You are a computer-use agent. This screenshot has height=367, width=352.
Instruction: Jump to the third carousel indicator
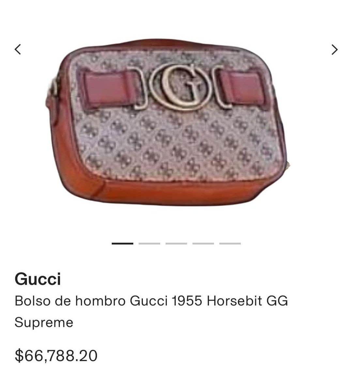point(176,244)
